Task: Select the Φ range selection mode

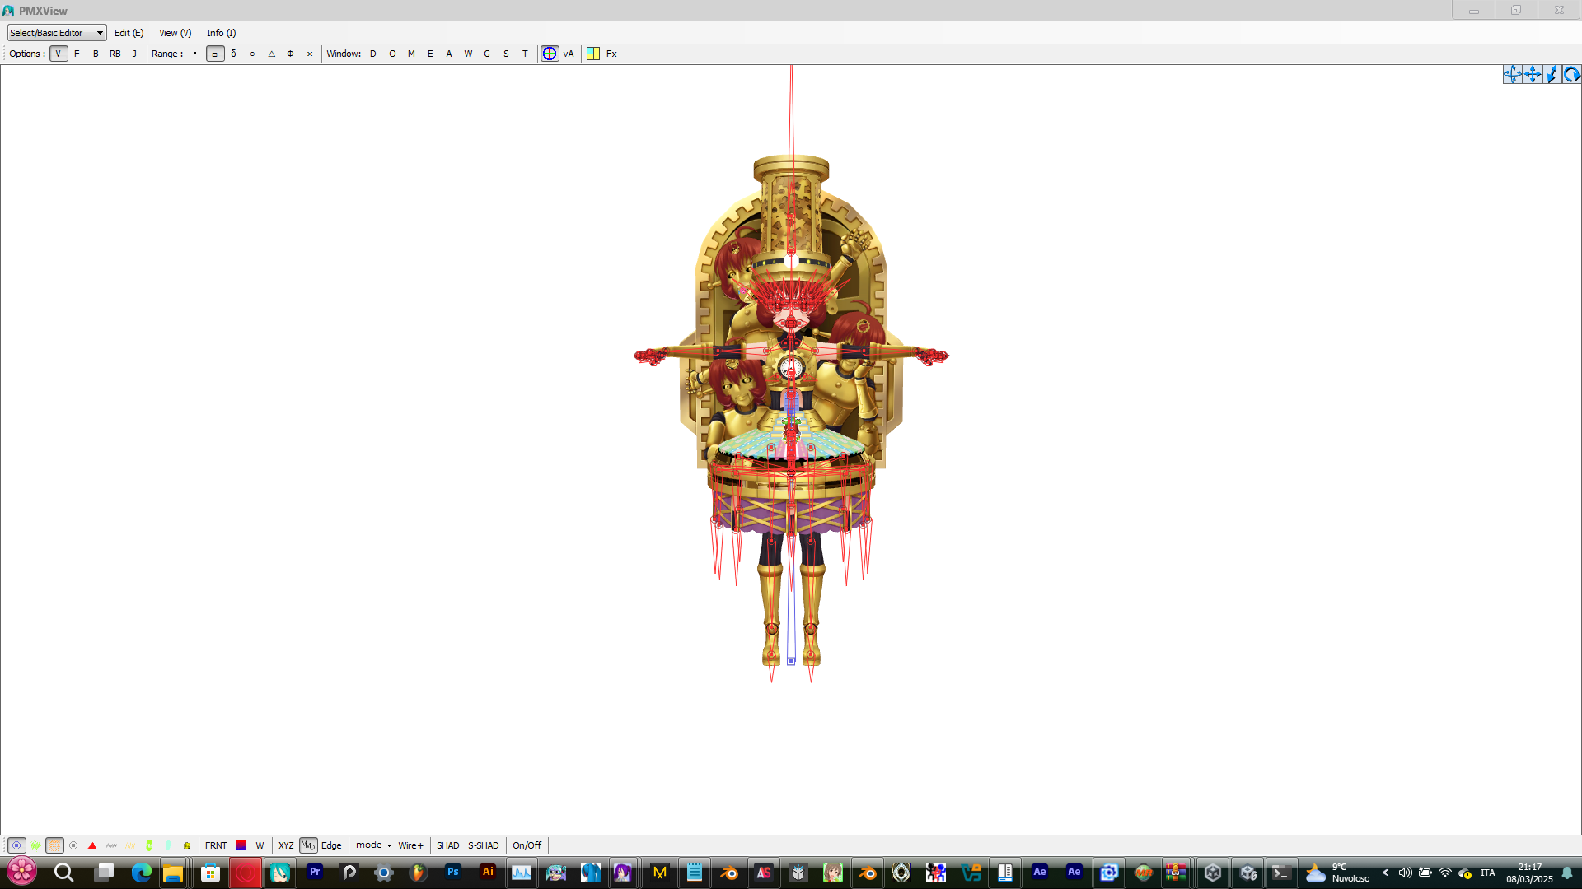Action: (x=290, y=54)
